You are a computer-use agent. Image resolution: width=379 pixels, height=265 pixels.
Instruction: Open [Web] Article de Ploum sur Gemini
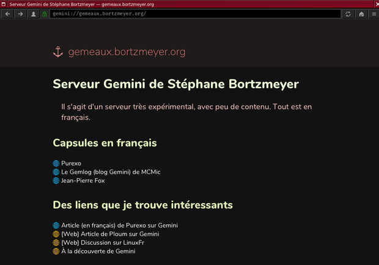110,234
